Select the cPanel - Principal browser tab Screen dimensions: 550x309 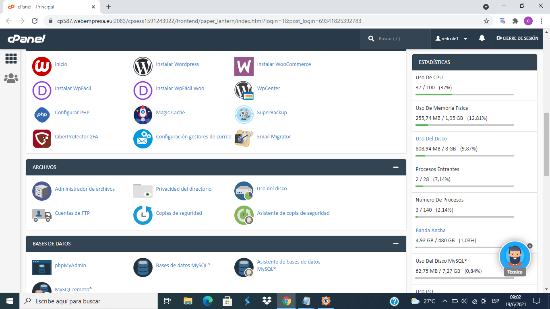point(52,7)
